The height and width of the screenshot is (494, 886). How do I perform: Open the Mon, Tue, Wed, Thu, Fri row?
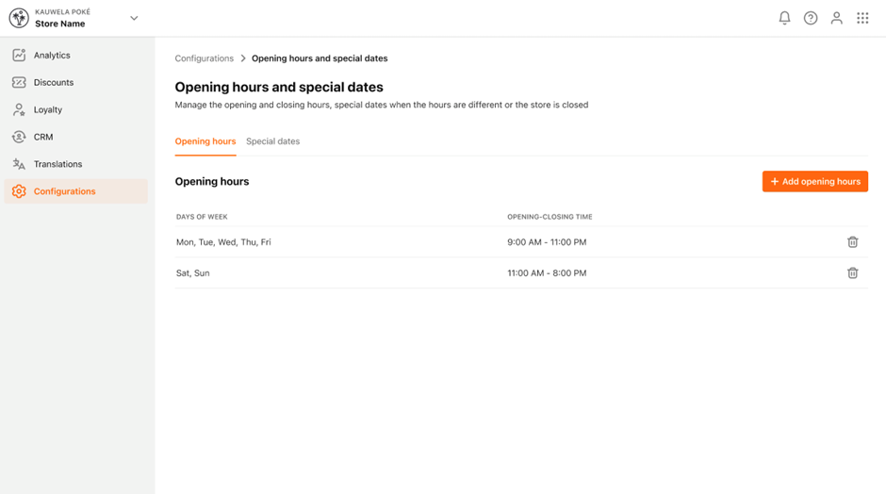[x=521, y=242]
